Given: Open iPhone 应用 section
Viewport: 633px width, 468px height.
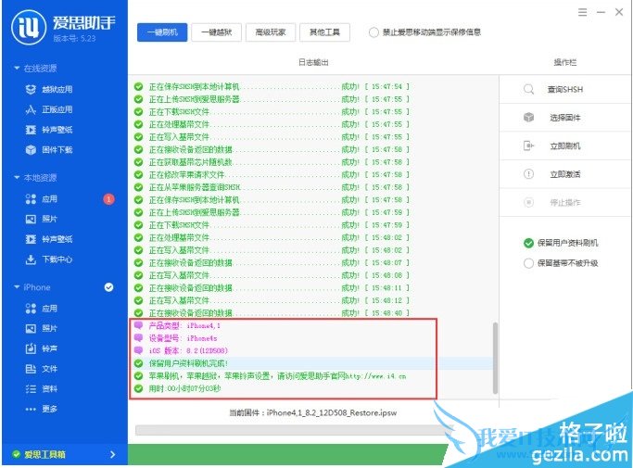Looking at the screenshot, I should click(42, 309).
